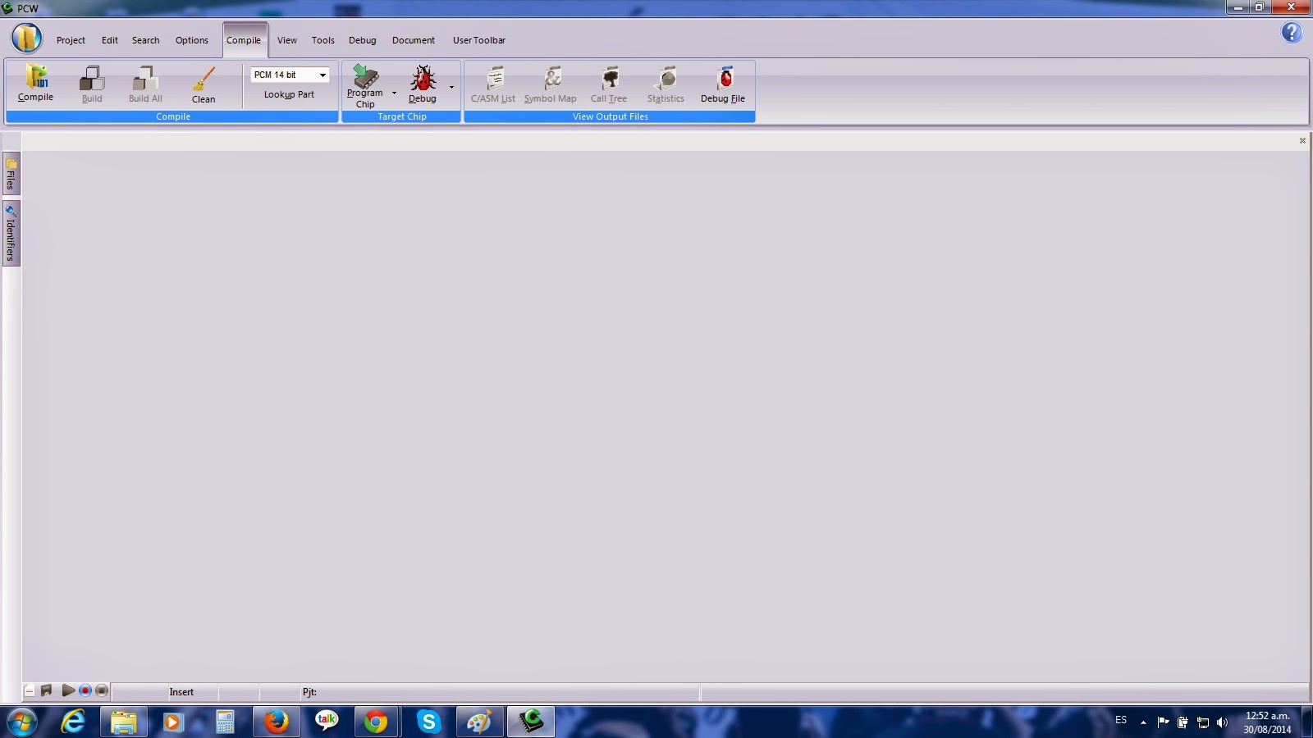Toggle Insert mode in the status bar
Image resolution: width=1313 pixels, height=738 pixels.
click(x=181, y=691)
